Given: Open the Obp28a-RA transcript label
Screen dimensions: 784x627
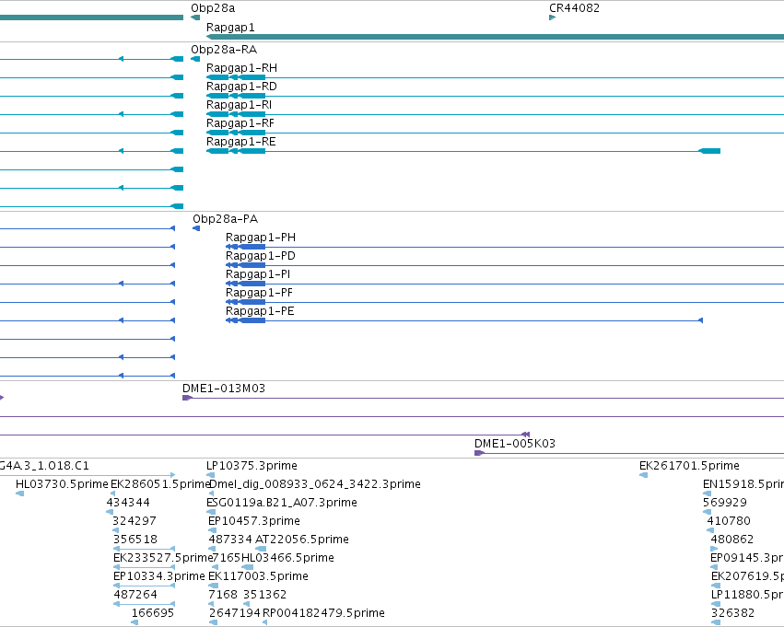Looking at the screenshot, I should [224, 50].
